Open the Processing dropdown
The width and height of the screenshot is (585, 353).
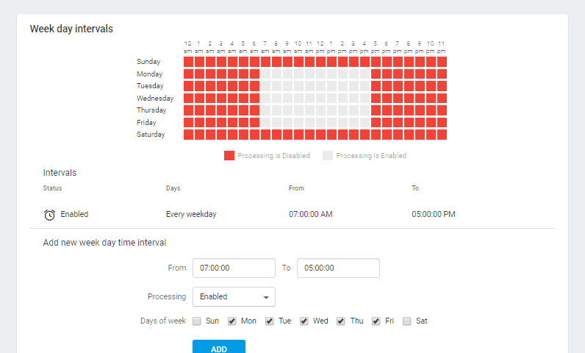coord(234,297)
